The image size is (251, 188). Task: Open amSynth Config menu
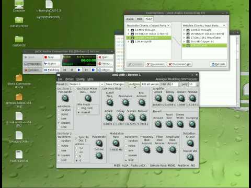coord(81,79)
